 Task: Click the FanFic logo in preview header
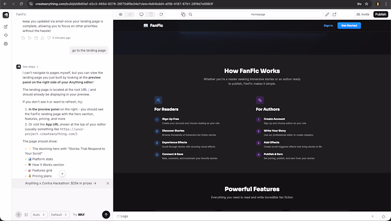pyautogui.click(x=153, y=25)
